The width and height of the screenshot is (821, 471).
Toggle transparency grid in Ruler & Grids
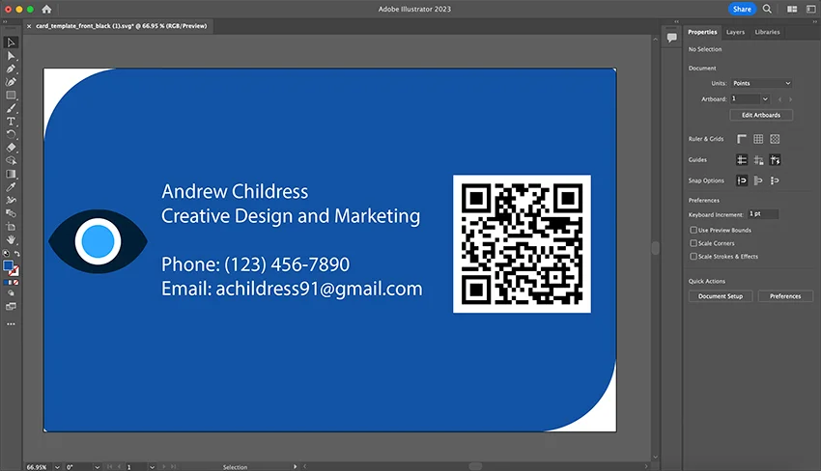coord(775,139)
